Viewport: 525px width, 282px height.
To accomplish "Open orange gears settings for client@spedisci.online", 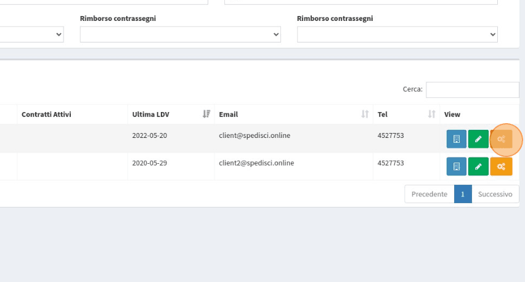I will point(502,139).
